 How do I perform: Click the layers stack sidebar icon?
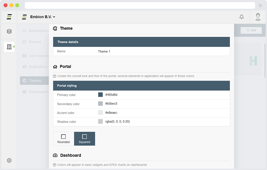[x=9, y=31]
